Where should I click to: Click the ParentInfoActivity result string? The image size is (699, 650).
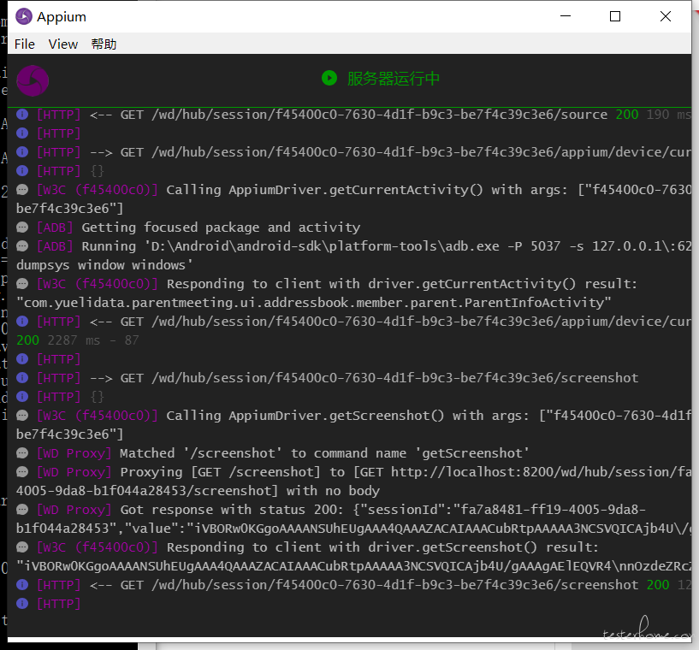pos(314,303)
